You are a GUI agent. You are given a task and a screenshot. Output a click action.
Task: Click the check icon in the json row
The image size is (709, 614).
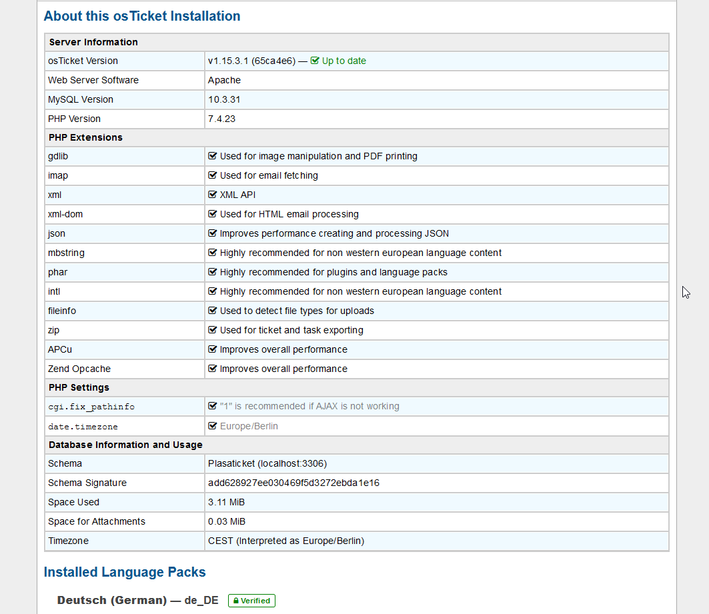212,233
